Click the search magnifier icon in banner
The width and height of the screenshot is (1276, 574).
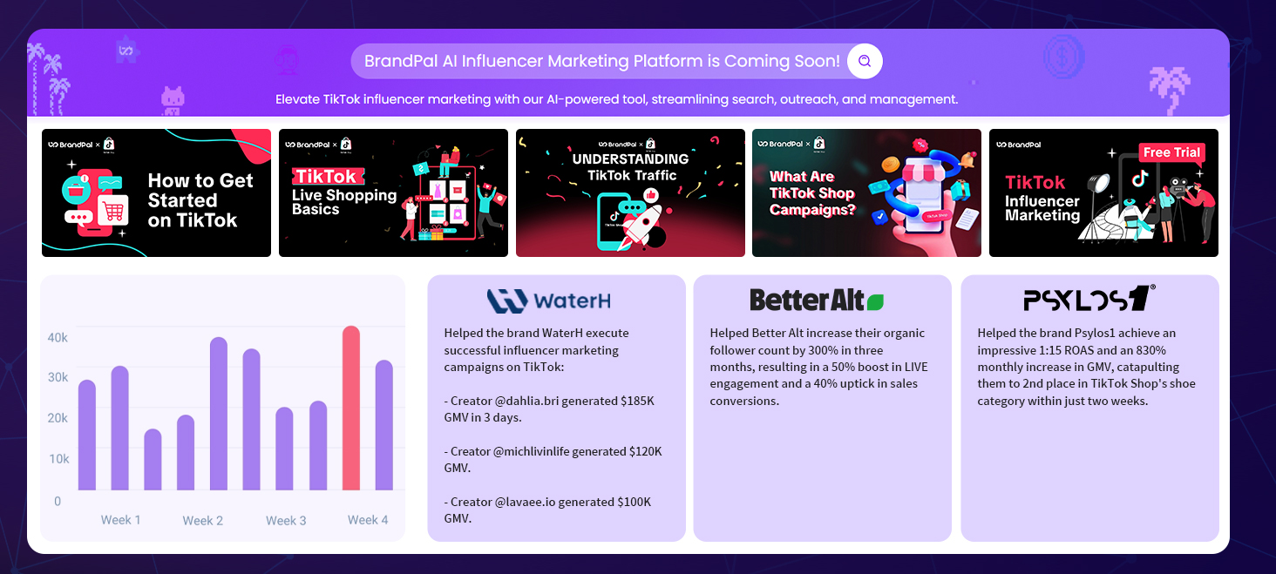pyautogui.click(x=865, y=61)
